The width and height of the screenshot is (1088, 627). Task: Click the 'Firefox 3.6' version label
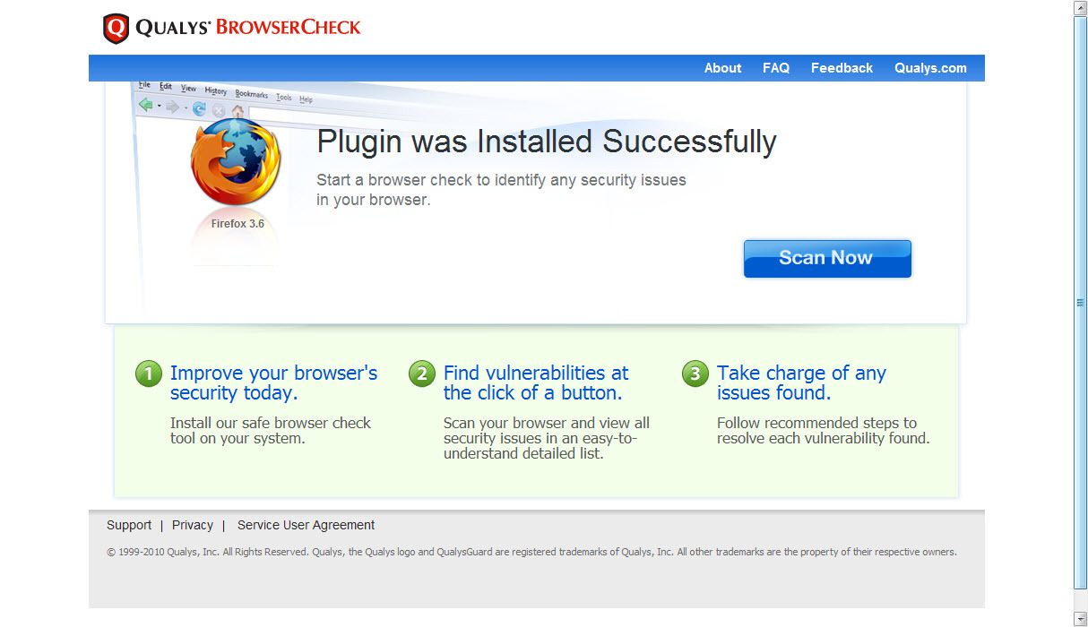pos(237,224)
